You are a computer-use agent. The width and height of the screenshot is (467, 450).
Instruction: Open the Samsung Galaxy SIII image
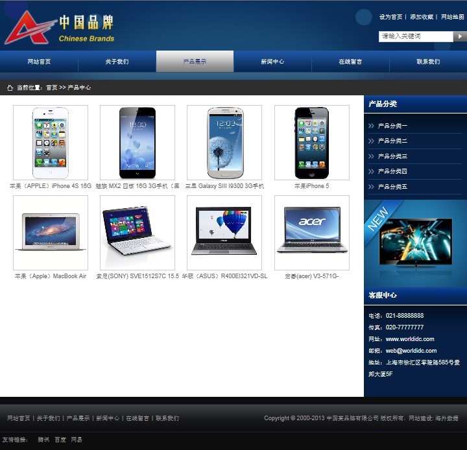tap(224, 143)
